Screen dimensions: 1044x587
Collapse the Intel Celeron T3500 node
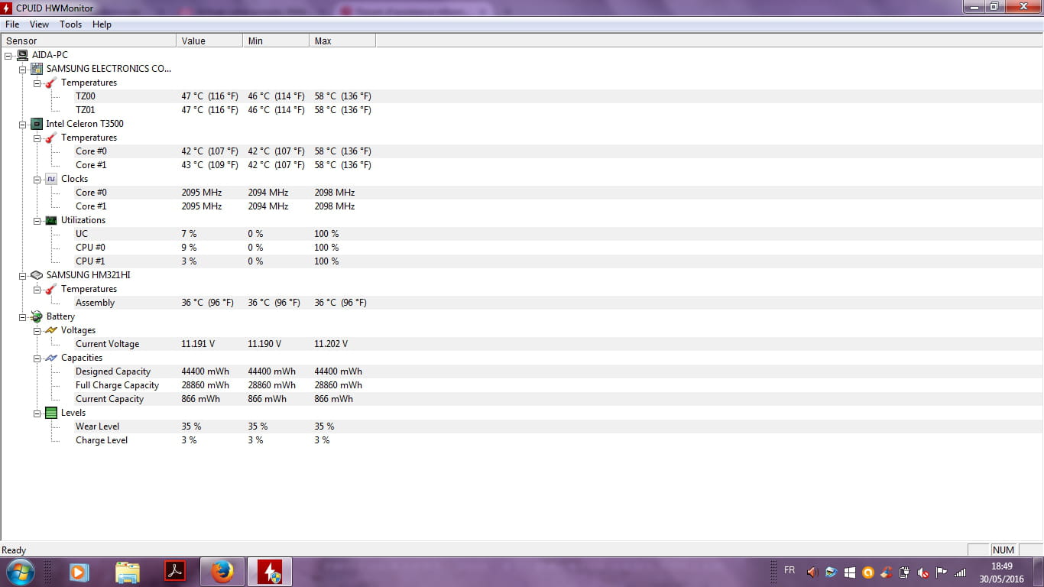coord(23,124)
